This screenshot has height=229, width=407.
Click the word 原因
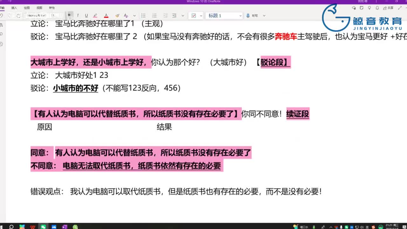click(x=45, y=127)
